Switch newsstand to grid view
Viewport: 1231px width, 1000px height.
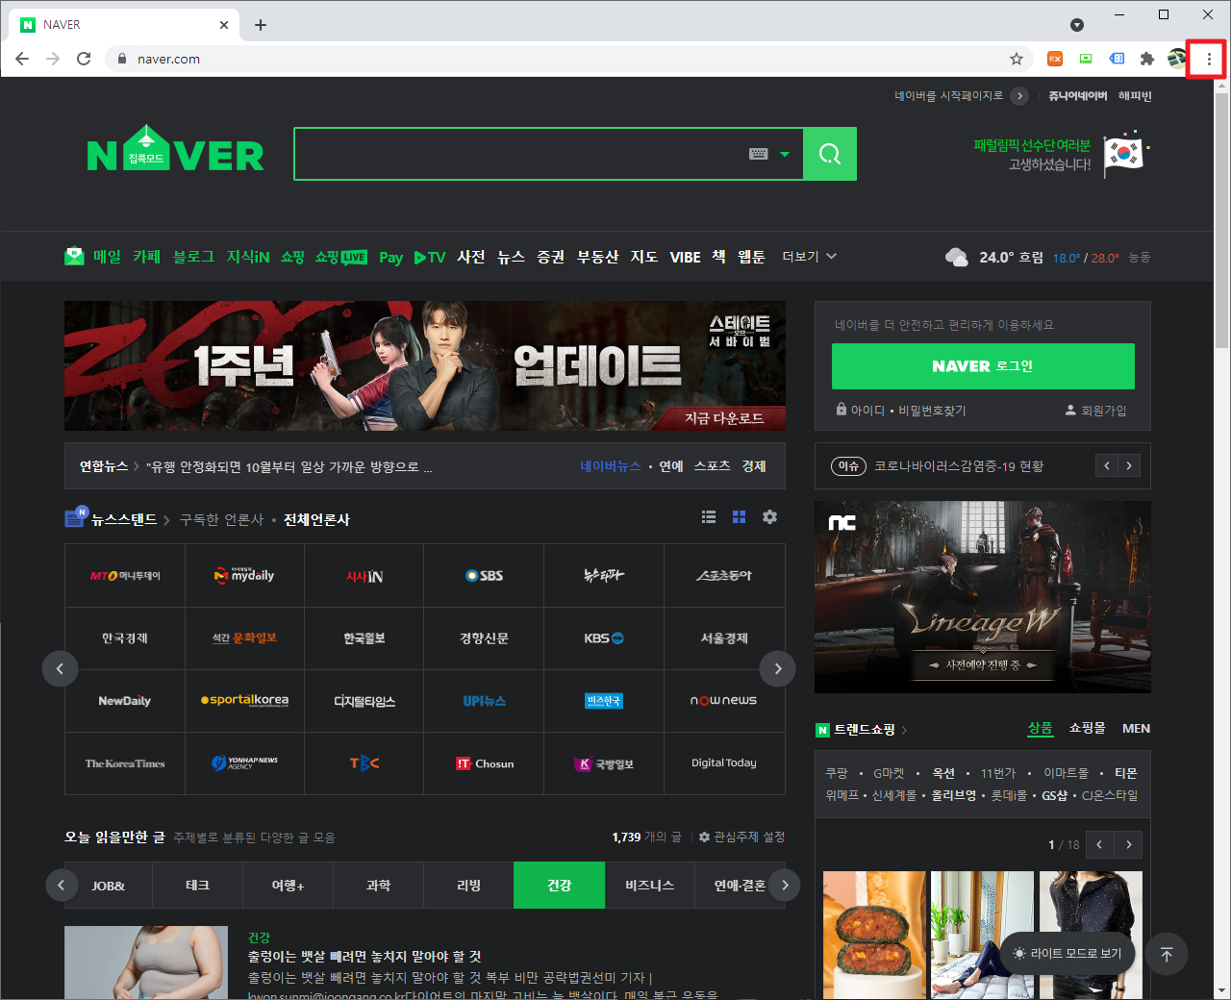click(x=739, y=516)
